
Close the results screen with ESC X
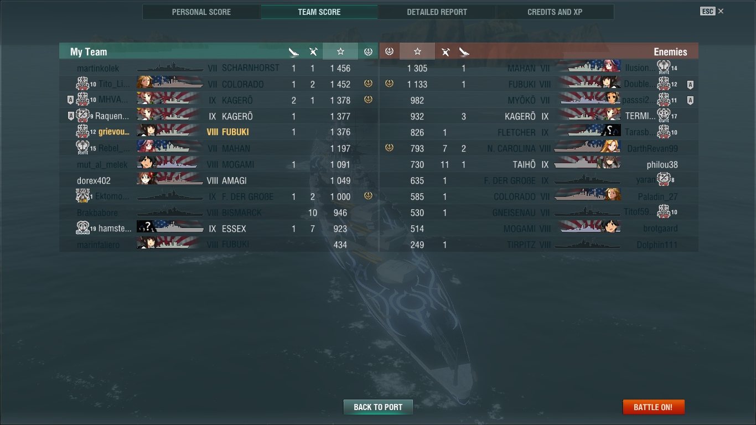tap(712, 11)
